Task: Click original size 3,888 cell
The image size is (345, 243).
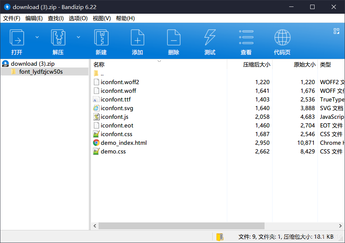Action: click(308, 108)
